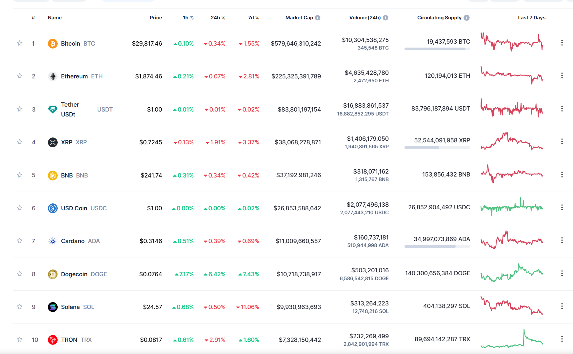This screenshot has height=354, width=573.
Task: Open the Cardano name link
Action: click(73, 241)
